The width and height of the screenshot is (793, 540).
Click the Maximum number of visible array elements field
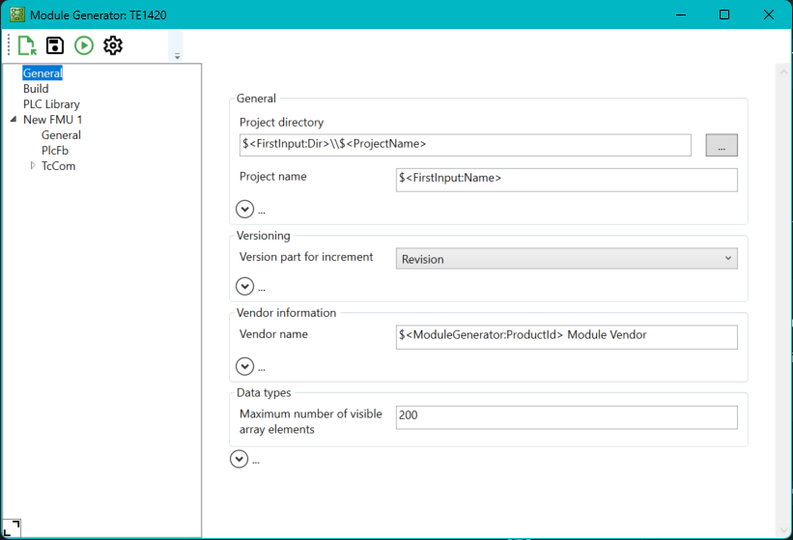(x=566, y=416)
